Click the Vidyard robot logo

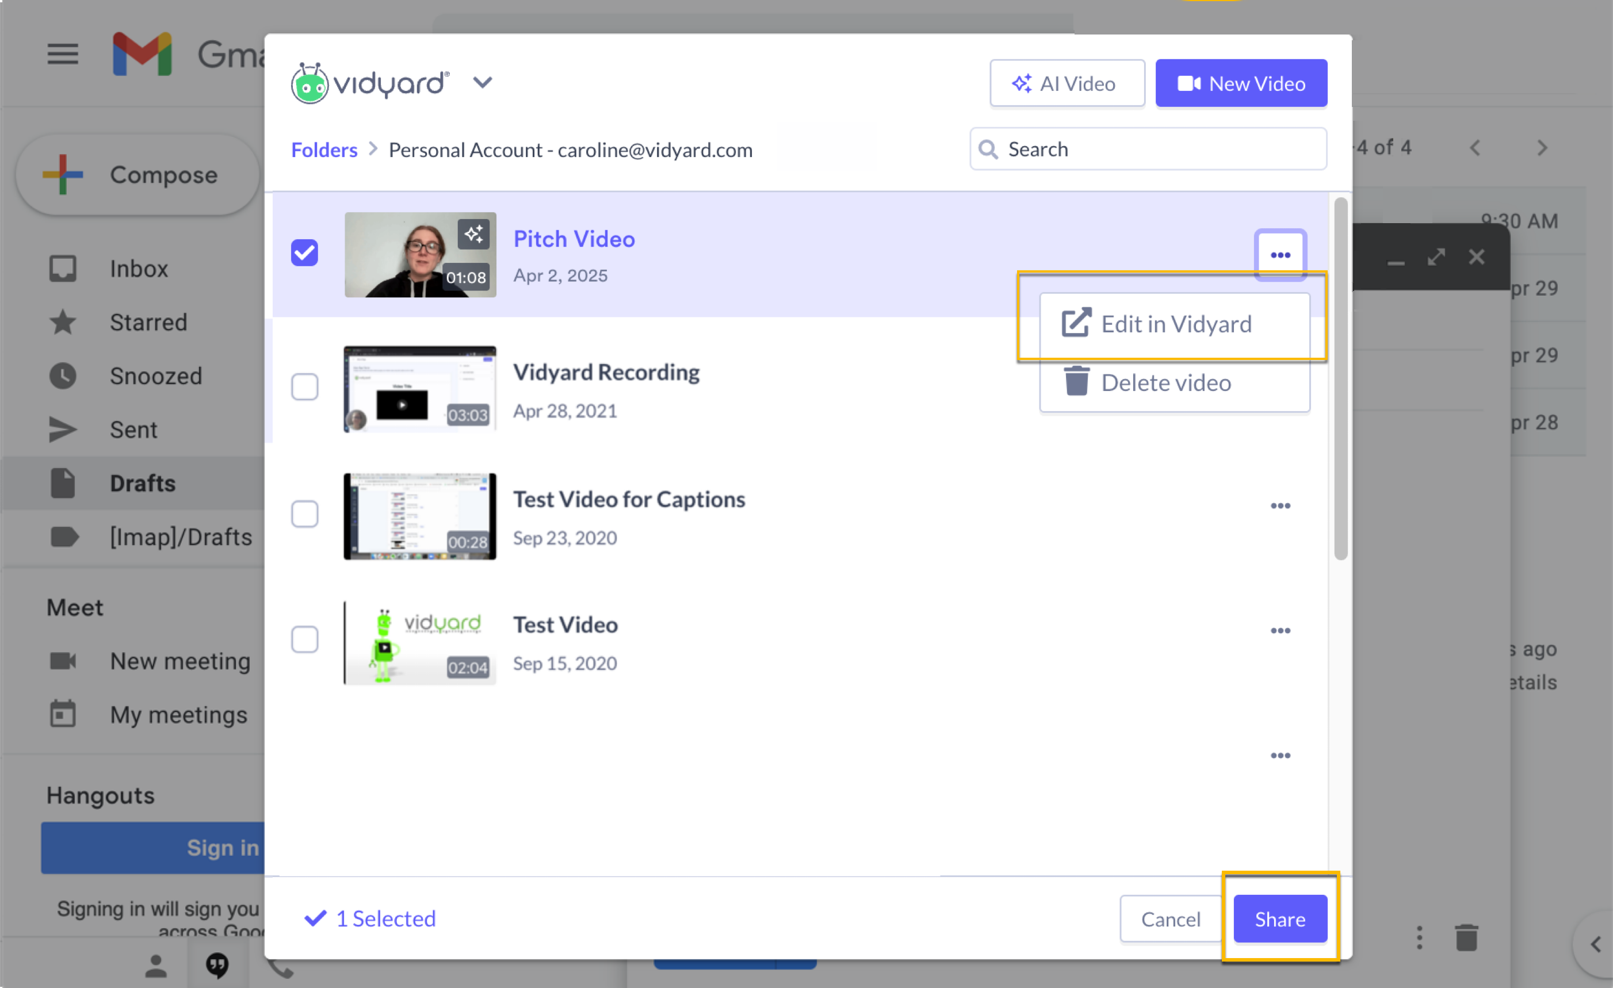click(308, 83)
